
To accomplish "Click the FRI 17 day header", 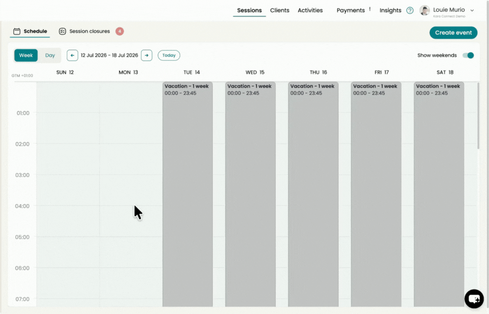I will [x=382, y=72].
